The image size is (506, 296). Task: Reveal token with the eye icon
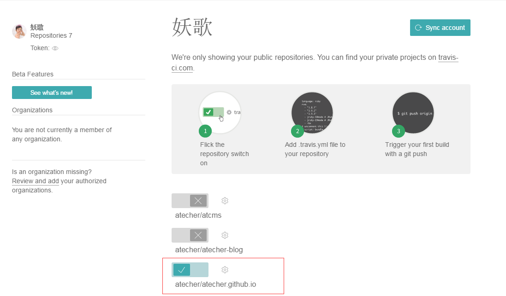55,48
